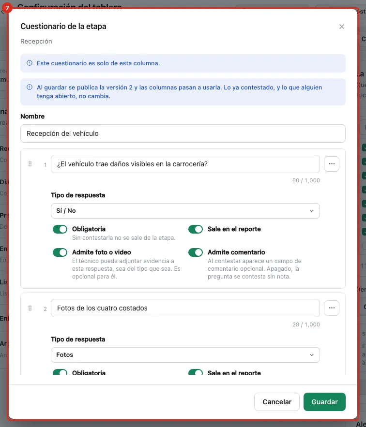Open the options menu for question 1
The width and height of the screenshot is (366, 427).
click(x=331, y=164)
